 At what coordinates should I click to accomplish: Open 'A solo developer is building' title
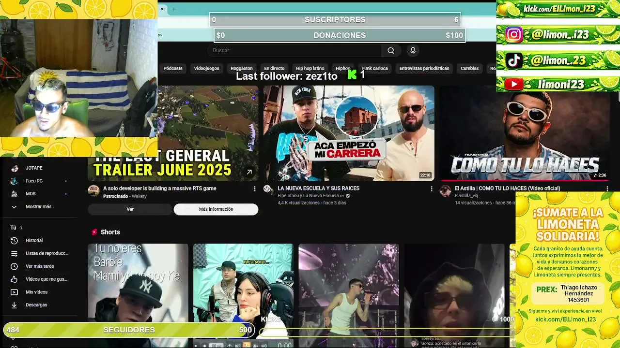coord(160,188)
